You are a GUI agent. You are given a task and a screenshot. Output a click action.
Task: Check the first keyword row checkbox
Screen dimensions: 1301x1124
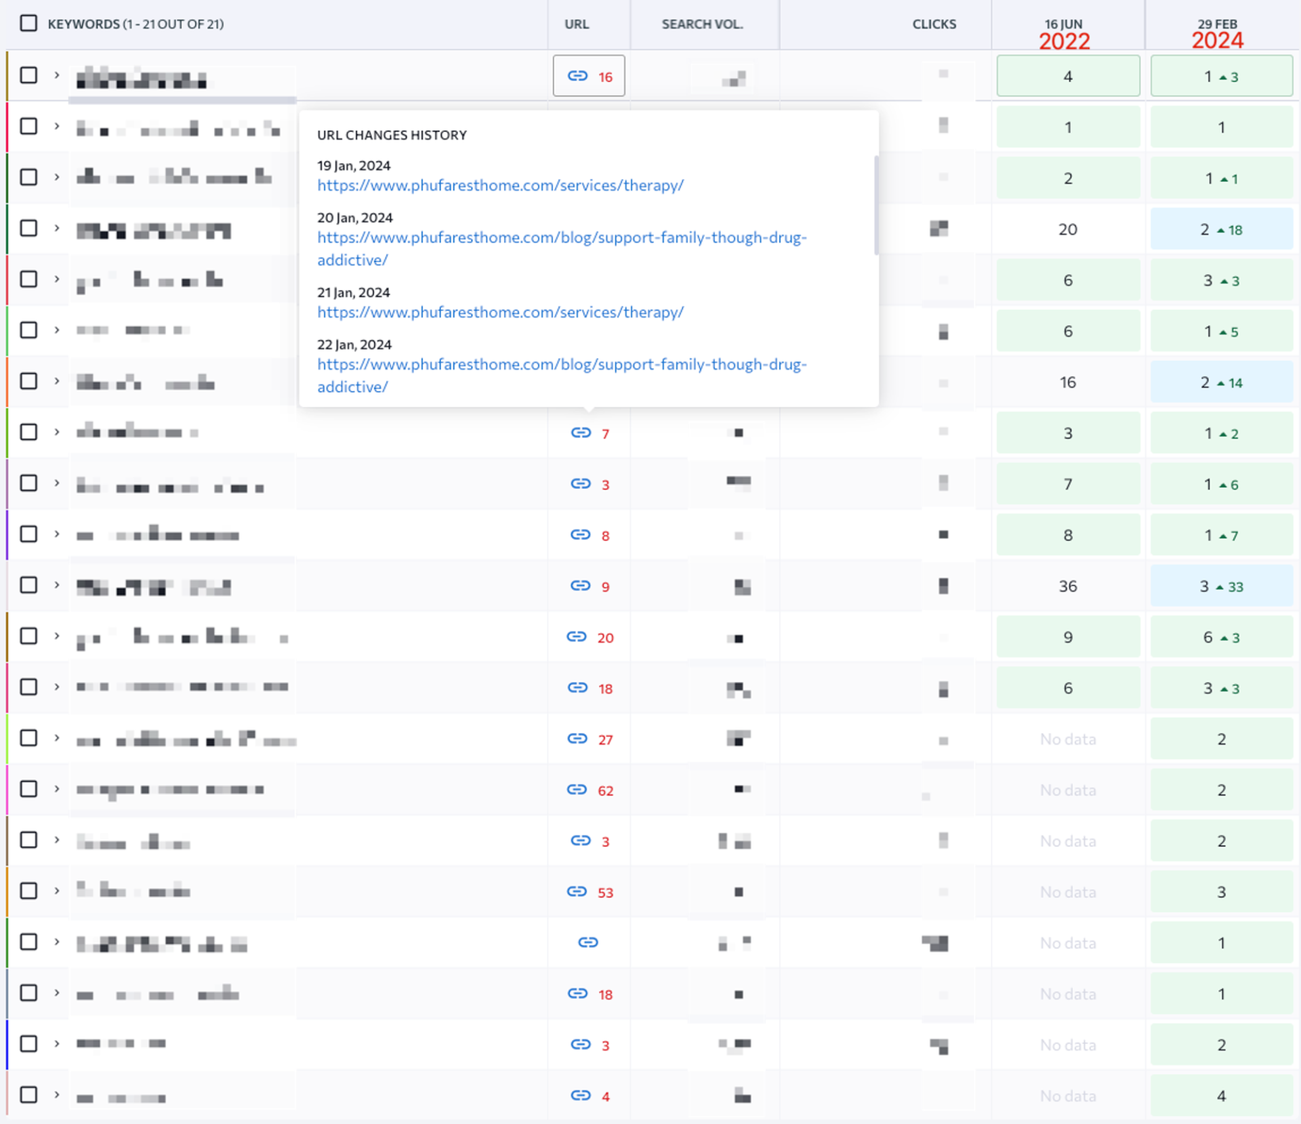(28, 75)
